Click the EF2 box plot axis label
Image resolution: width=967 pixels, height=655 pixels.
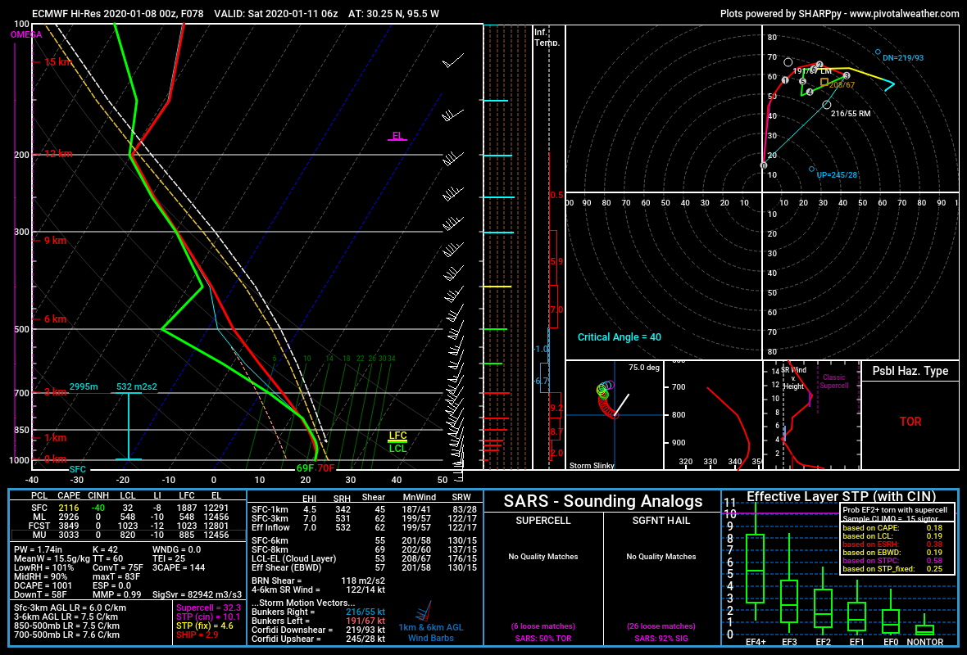[x=824, y=642]
